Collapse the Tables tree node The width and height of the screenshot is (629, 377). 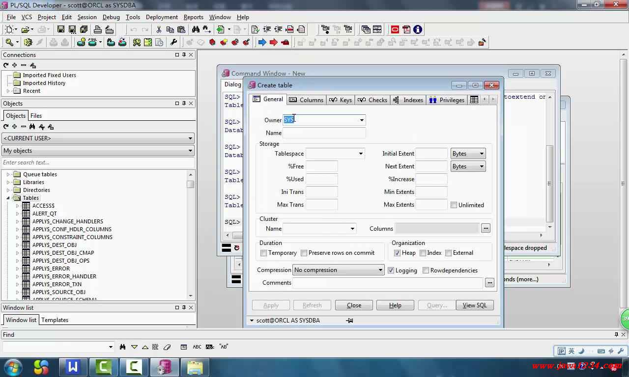point(8,198)
